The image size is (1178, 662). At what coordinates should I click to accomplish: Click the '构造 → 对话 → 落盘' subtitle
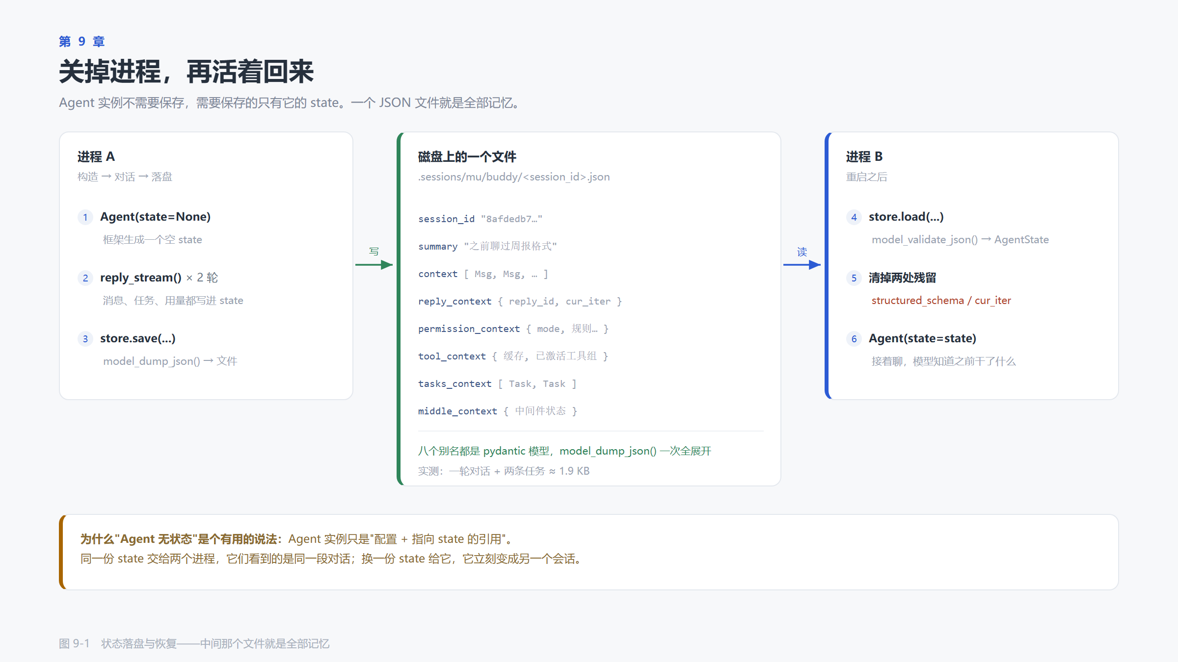[x=125, y=177]
